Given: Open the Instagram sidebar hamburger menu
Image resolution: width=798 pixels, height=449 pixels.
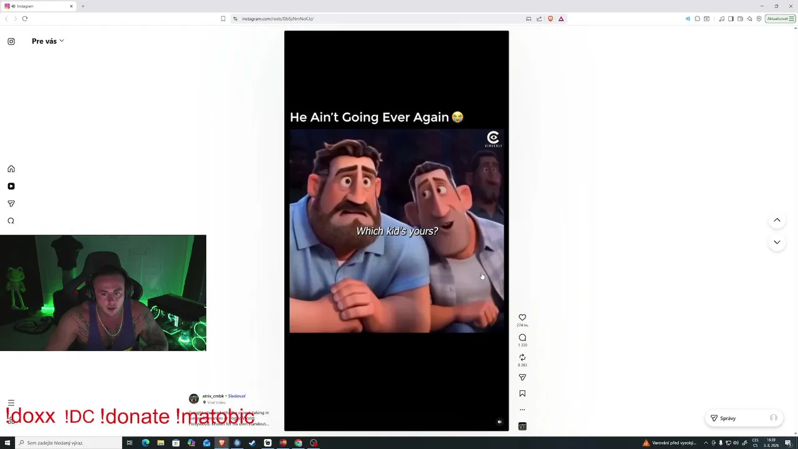Looking at the screenshot, I should click(11, 403).
